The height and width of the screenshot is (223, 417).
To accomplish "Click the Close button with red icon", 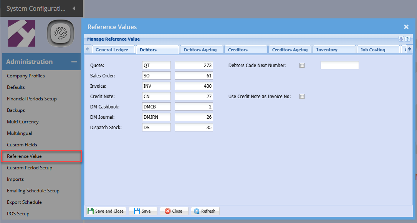I will pos(174,211).
